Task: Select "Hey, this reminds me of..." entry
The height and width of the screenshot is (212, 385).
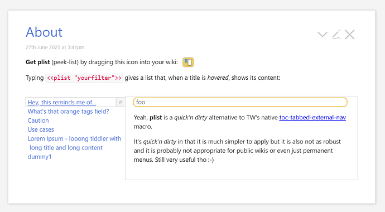Action: [61, 102]
